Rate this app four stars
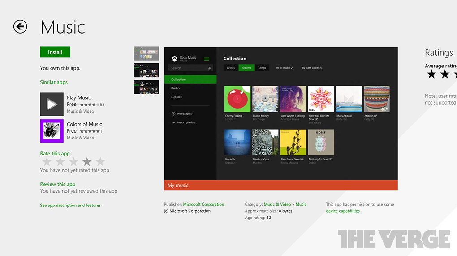 point(87,162)
